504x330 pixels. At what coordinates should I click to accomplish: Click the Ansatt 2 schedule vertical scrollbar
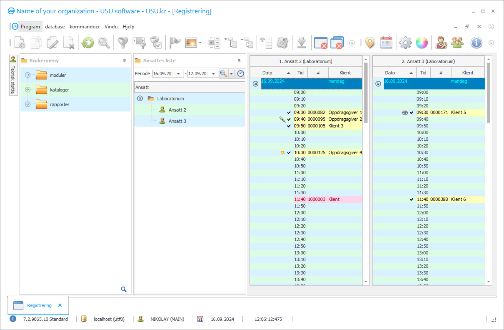[x=366, y=94]
